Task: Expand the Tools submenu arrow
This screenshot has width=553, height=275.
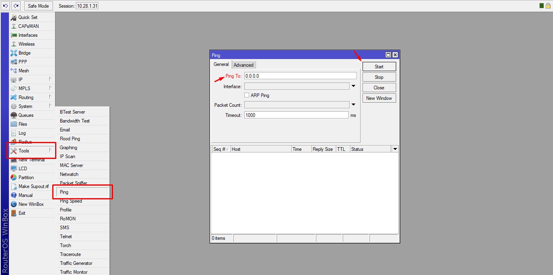Action: tap(51, 151)
